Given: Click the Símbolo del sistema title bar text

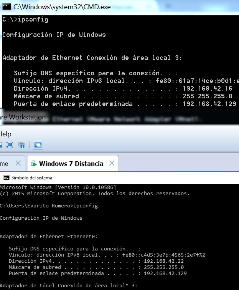Looking at the screenshot, I should (32, 178).
